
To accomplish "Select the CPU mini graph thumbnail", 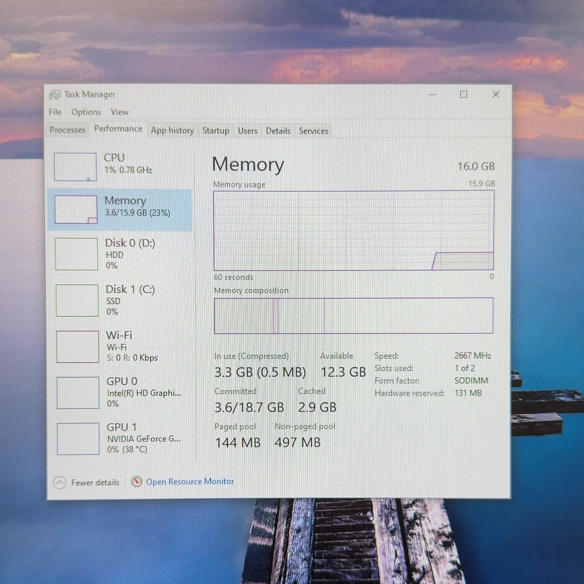I will (75, 167).
